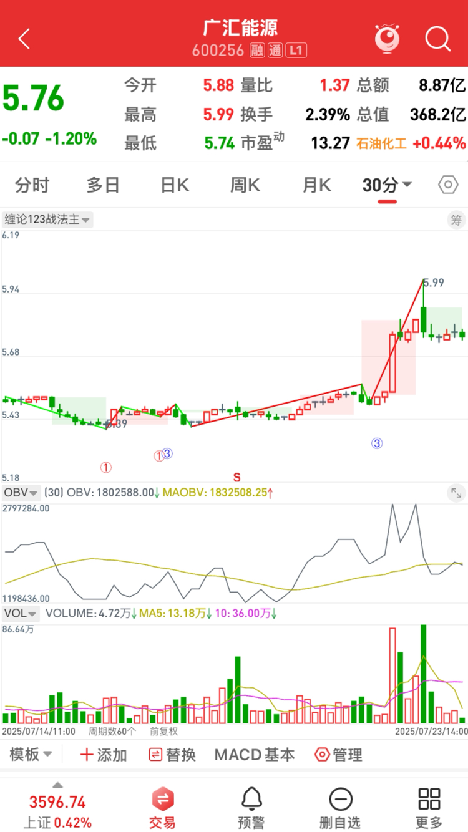Tap the end date 2025/07/23/14:00
This screenshot has height=832, width=468.
click(x=430, y=731)
